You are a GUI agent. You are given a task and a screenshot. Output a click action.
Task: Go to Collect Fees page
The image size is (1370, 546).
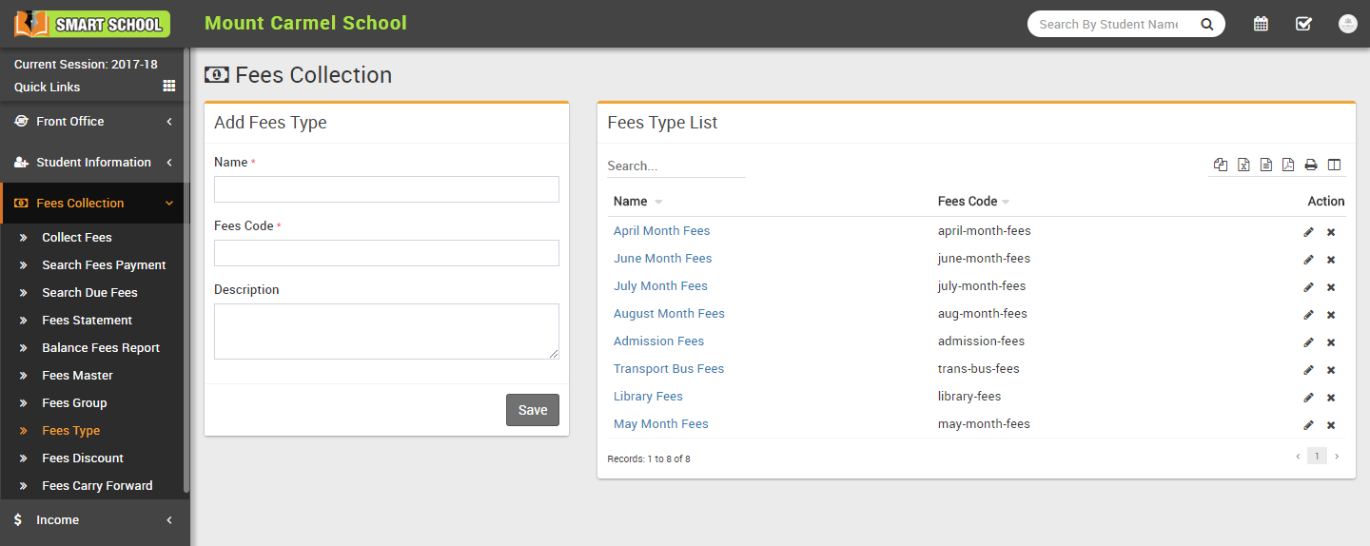[76, 238]
